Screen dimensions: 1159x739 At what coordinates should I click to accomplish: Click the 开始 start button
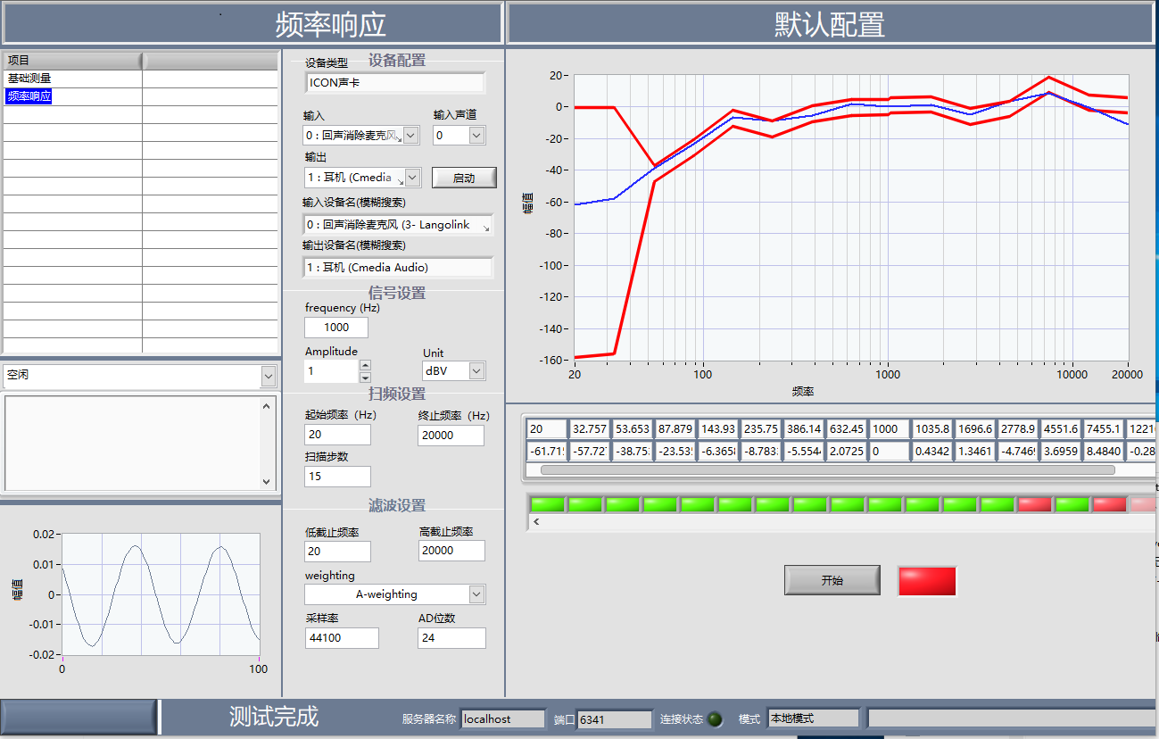click(832, 580)
